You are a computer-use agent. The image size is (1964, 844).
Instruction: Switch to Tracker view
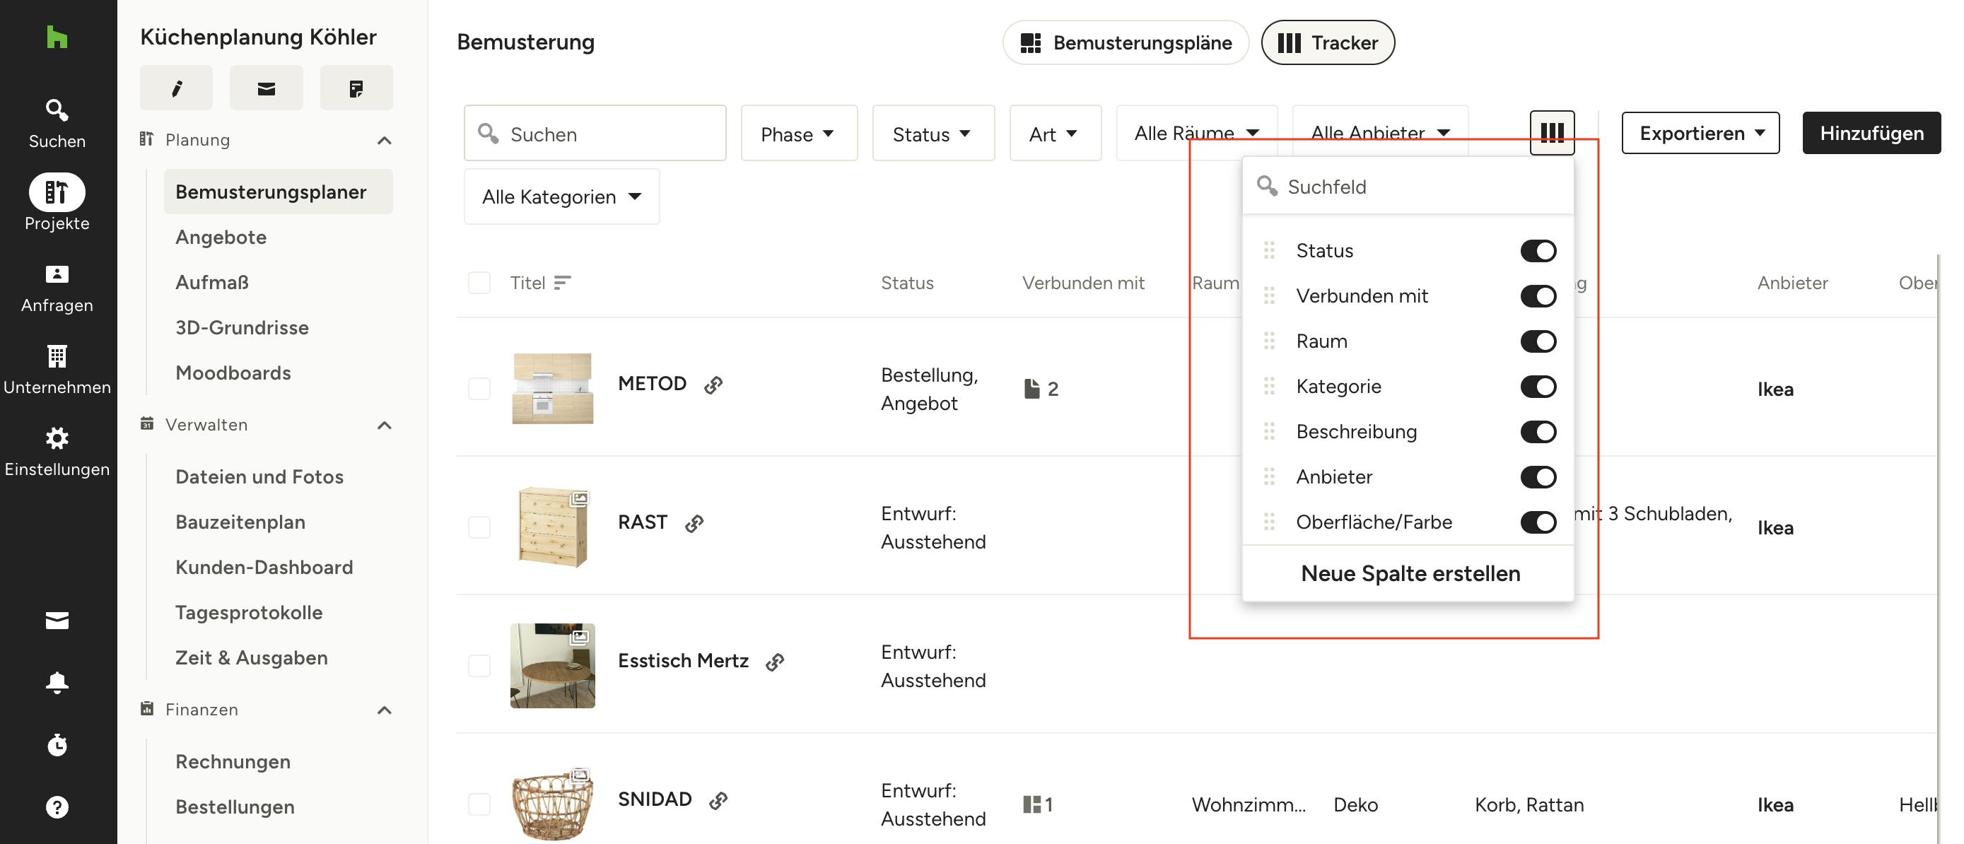tap(1328, 42)
